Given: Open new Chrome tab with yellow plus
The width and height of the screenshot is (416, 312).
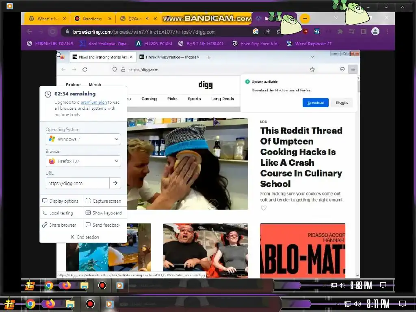Looking at the screenshot, I should tap(305, 19).
